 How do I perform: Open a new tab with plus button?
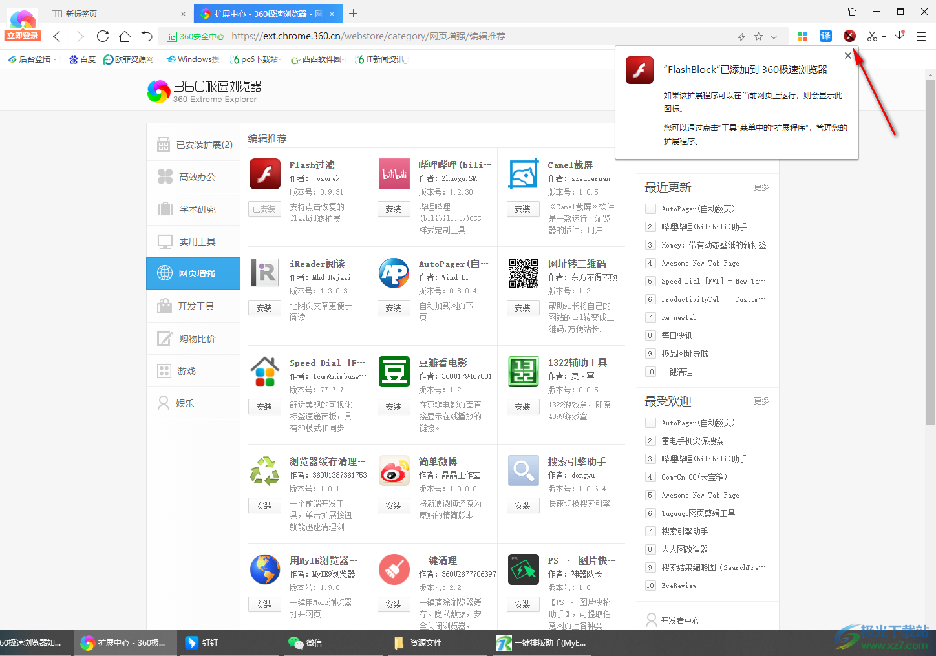tap(353, 13)
